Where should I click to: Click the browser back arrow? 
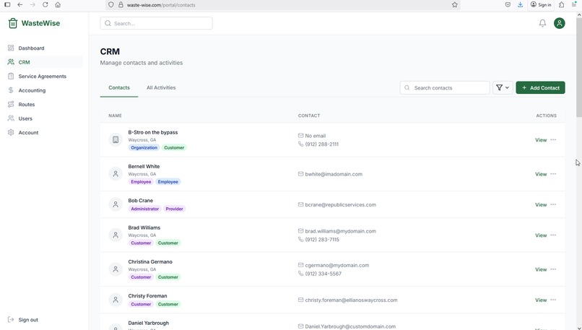(x=19, y=5)
